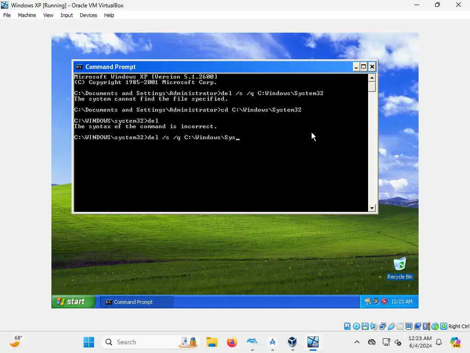The height and width of the screenshot is (353, 470).
Task: Open the Input menu
Action: tap(67, 15)
